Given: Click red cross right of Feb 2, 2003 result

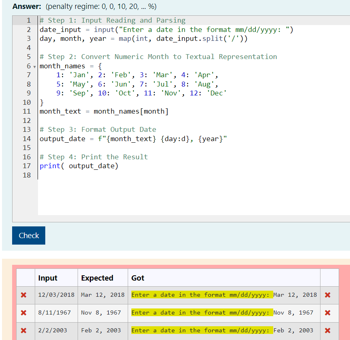Looking at the screenshot, I should (327, 330).
